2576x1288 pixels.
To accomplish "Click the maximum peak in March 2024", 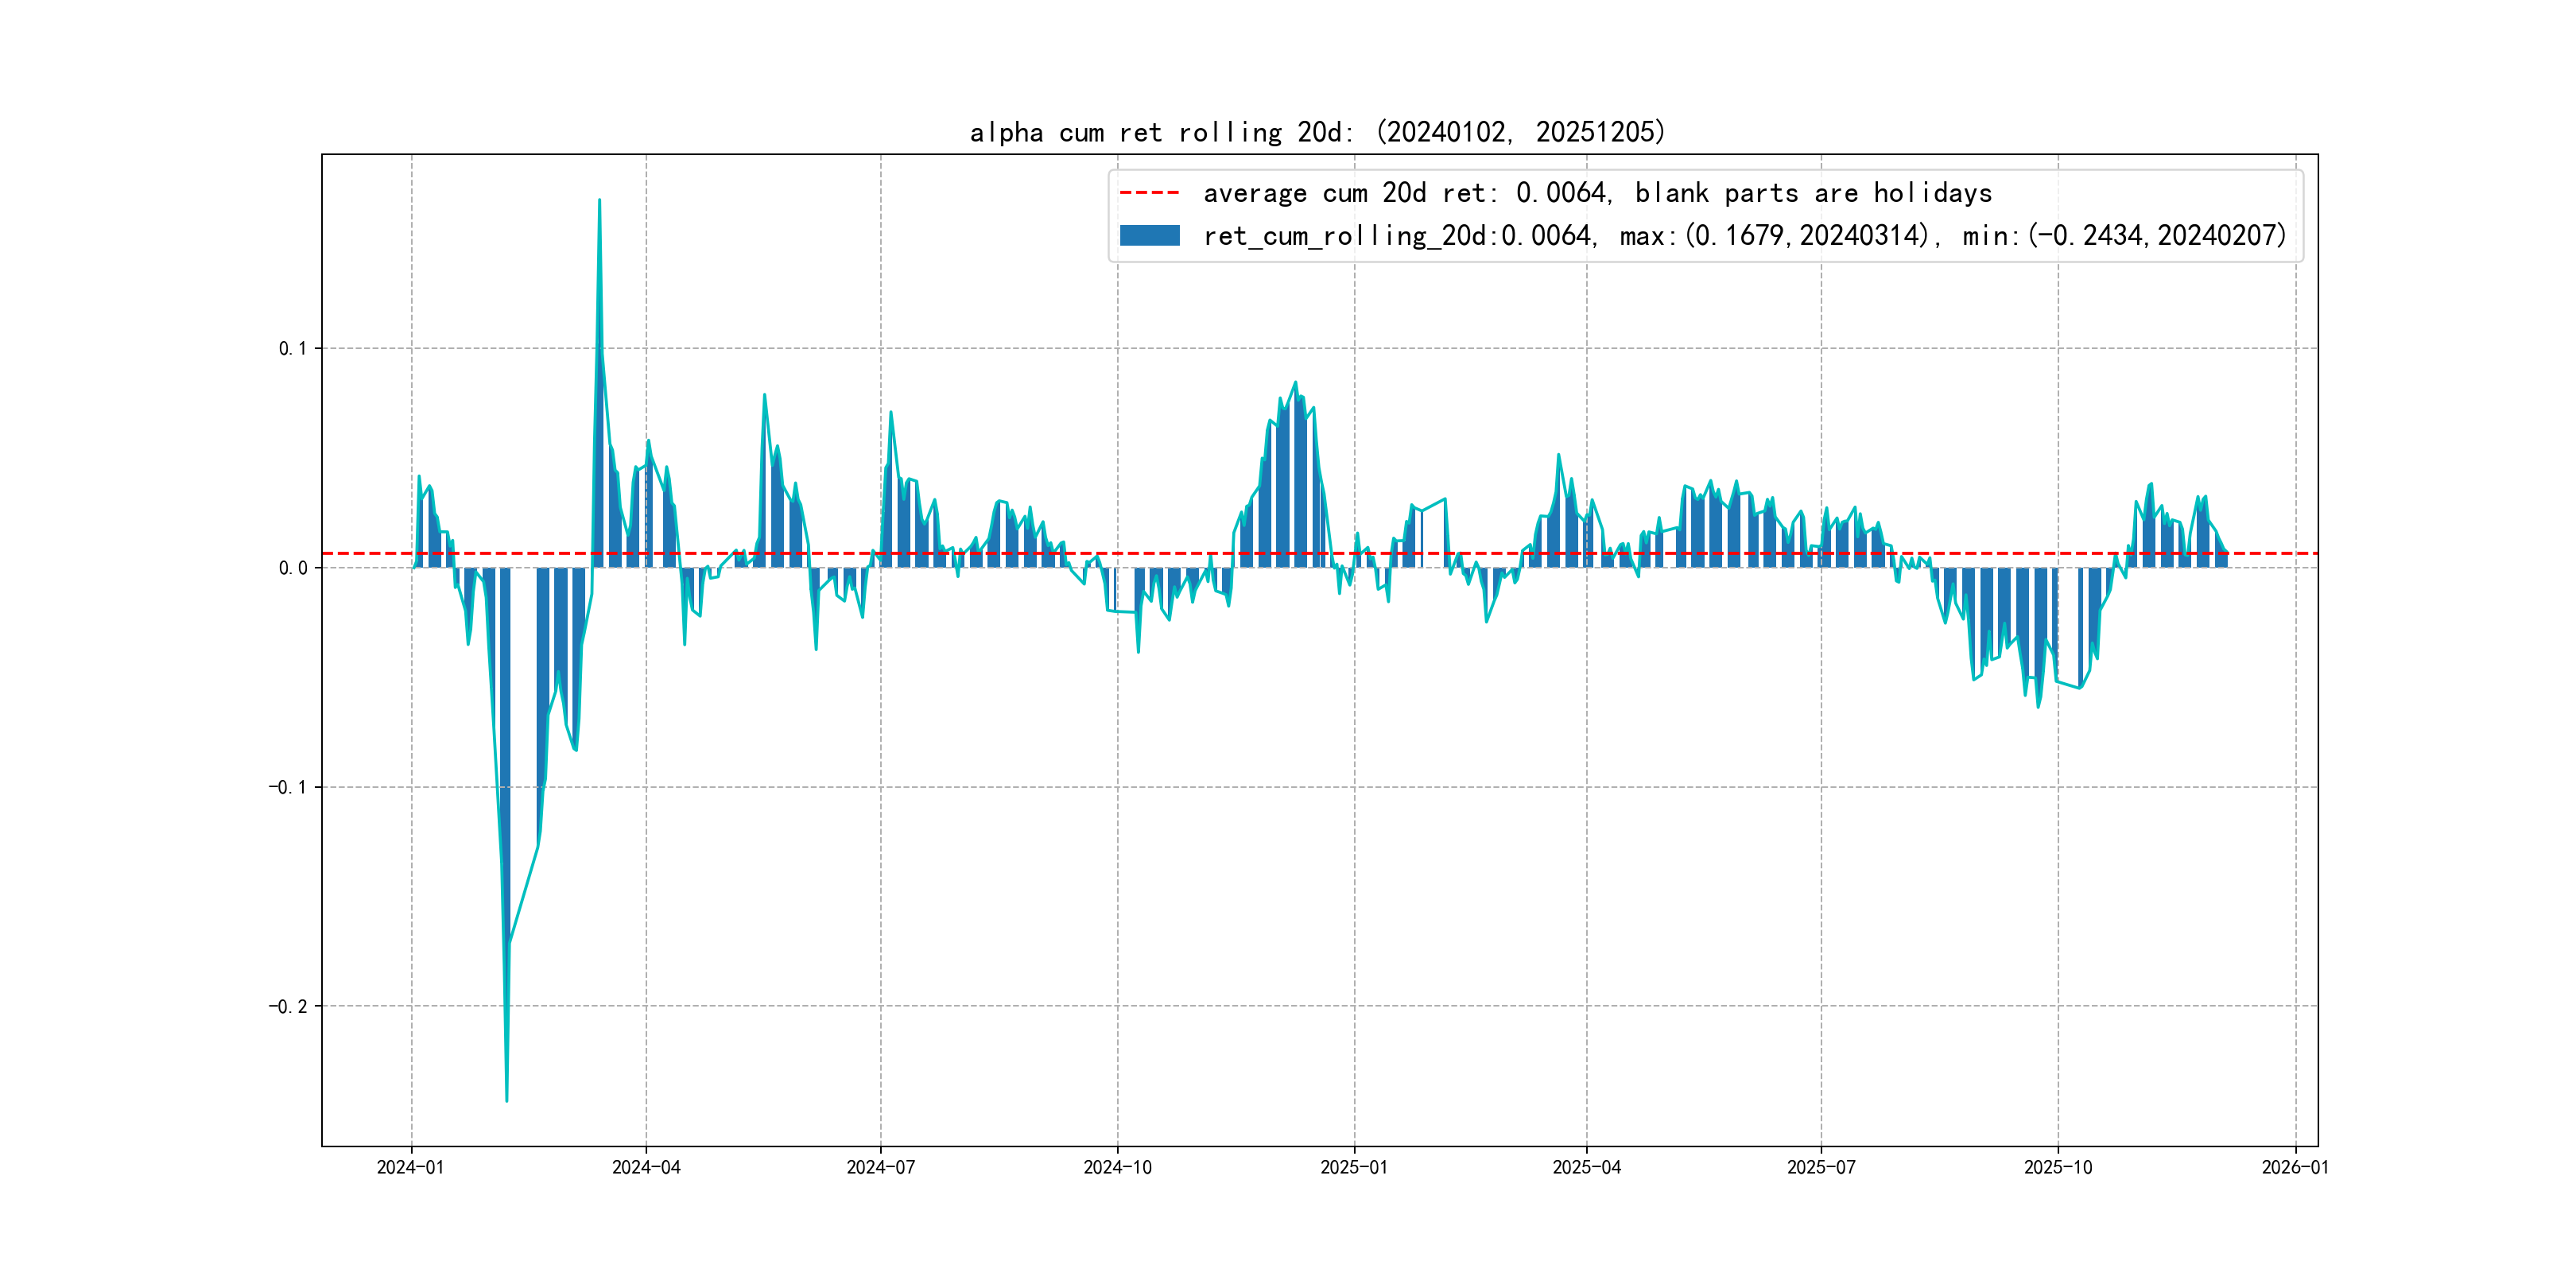I will pyautogui.click(x=599, y=201).
